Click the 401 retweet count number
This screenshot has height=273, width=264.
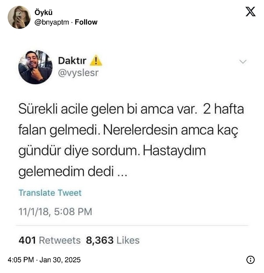[27, 240]
